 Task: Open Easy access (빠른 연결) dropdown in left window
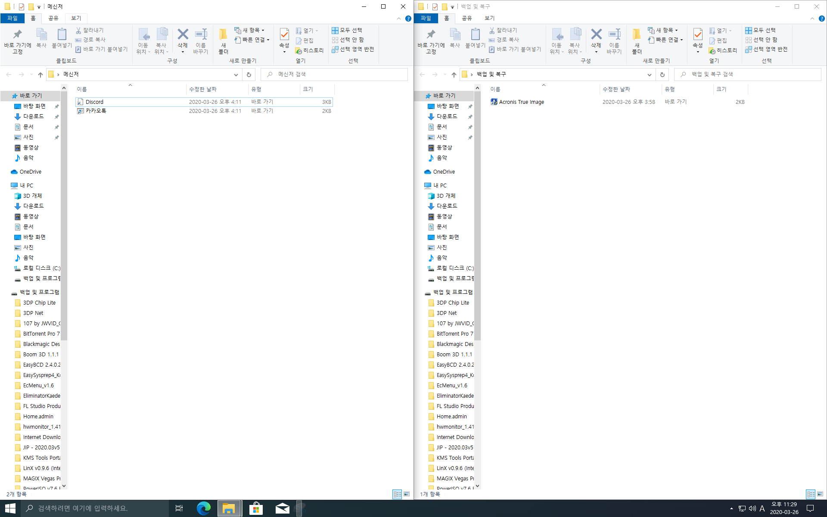pyautogui.click(x=252, y=40)
